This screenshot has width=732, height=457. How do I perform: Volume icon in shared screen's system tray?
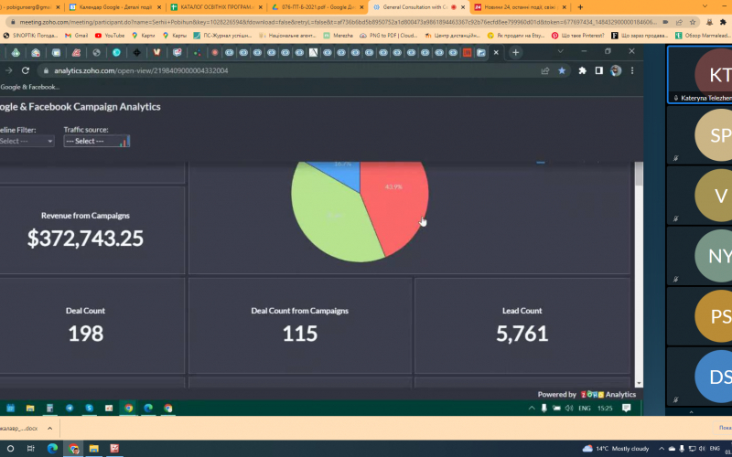coord(569,408)
